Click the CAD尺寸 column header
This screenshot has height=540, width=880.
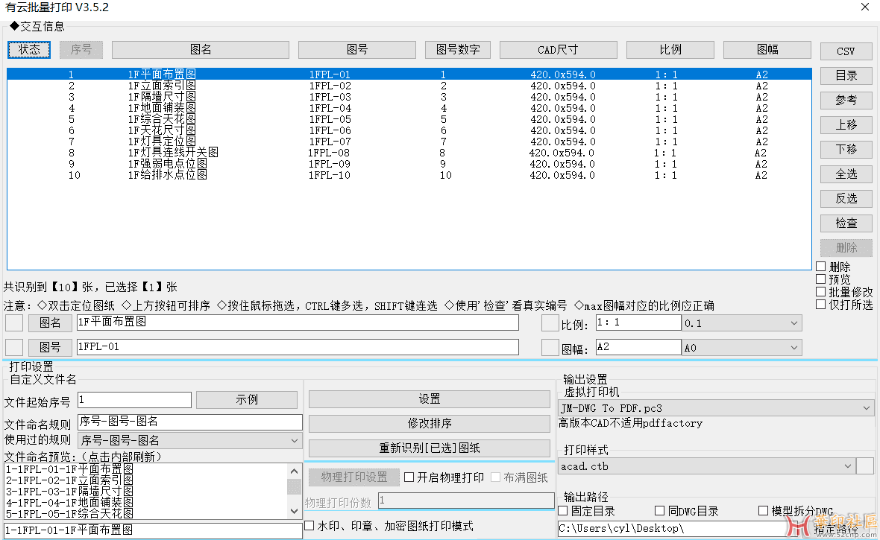558,50
